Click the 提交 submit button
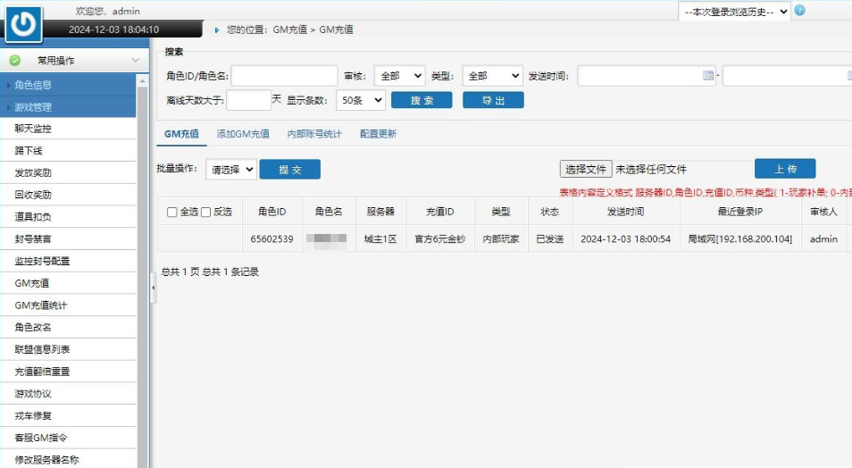Viewport: 852px width, 468px height. pos(290,170)
